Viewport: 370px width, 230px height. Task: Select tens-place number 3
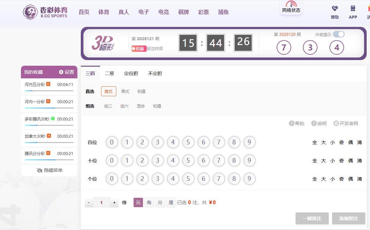[x=157, y=160]
